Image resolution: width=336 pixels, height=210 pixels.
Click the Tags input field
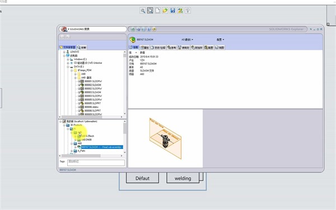point(96,162)
